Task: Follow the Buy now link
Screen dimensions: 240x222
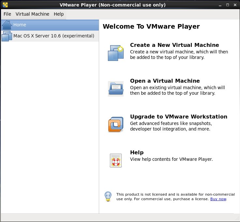Action: 218,199
